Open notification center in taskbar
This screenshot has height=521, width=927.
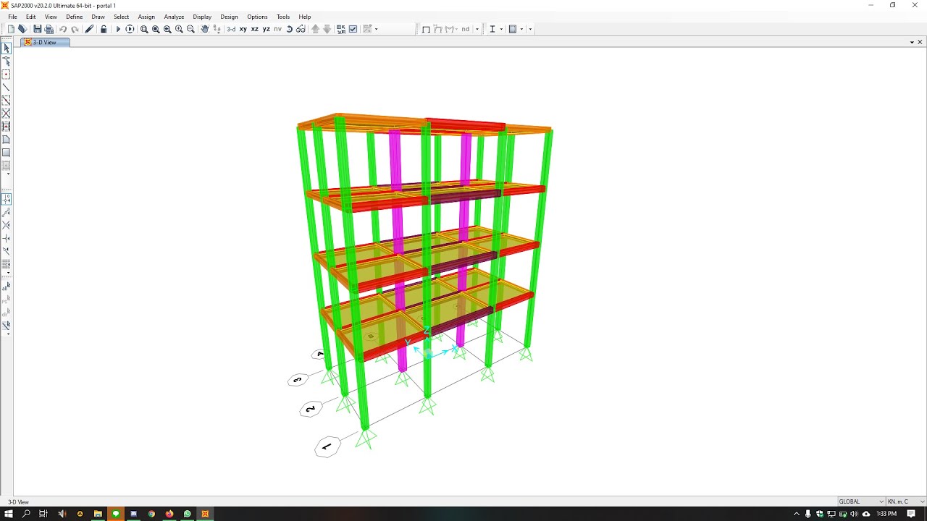tap(911, 514)
